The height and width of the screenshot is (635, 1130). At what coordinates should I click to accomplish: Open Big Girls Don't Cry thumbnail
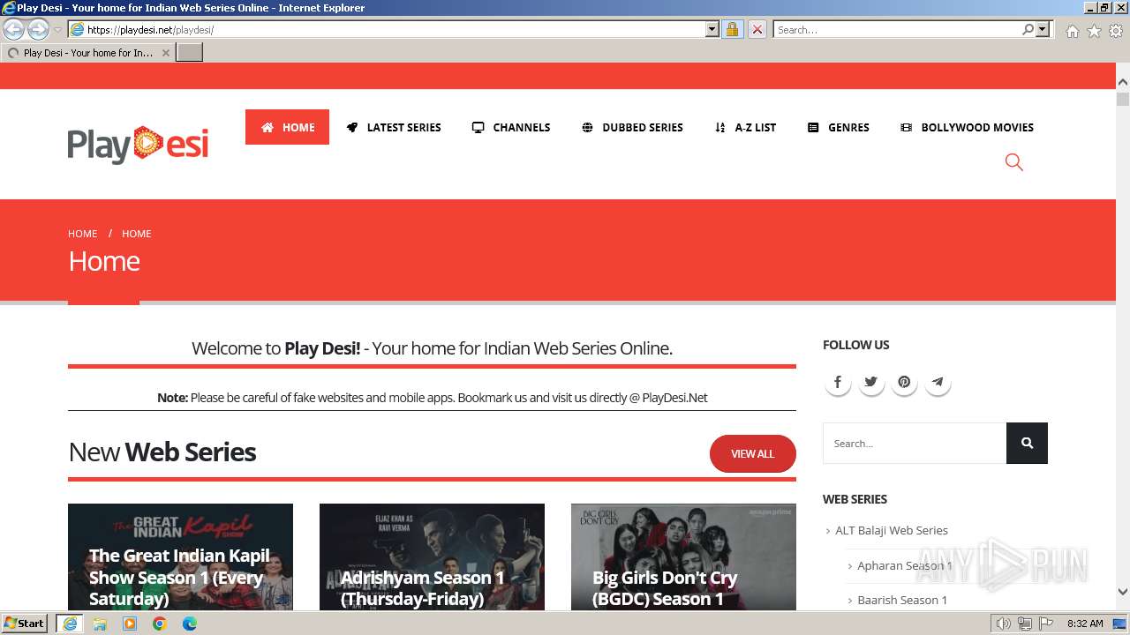pyautogui.click(x=683, y=557)
